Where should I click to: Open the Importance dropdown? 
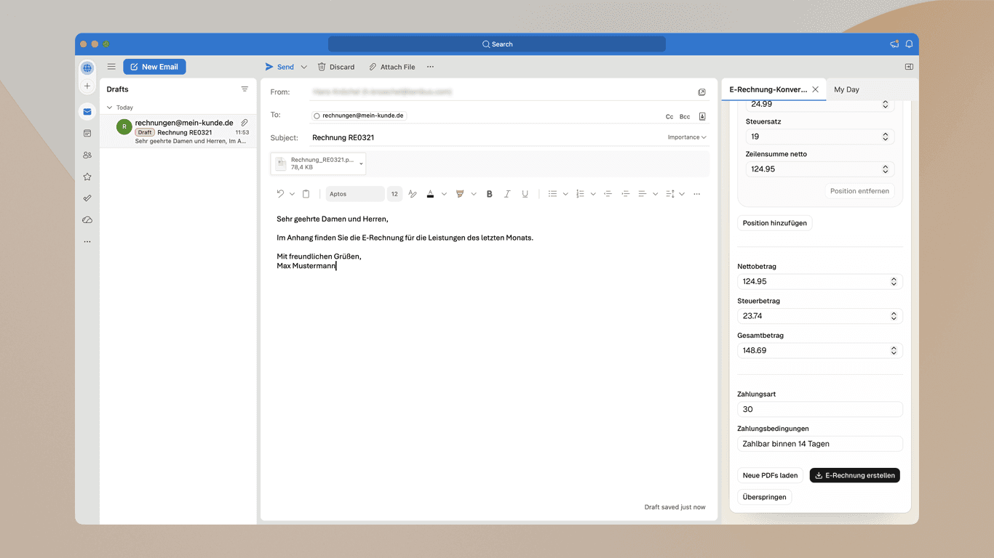(x=685, y=137)
